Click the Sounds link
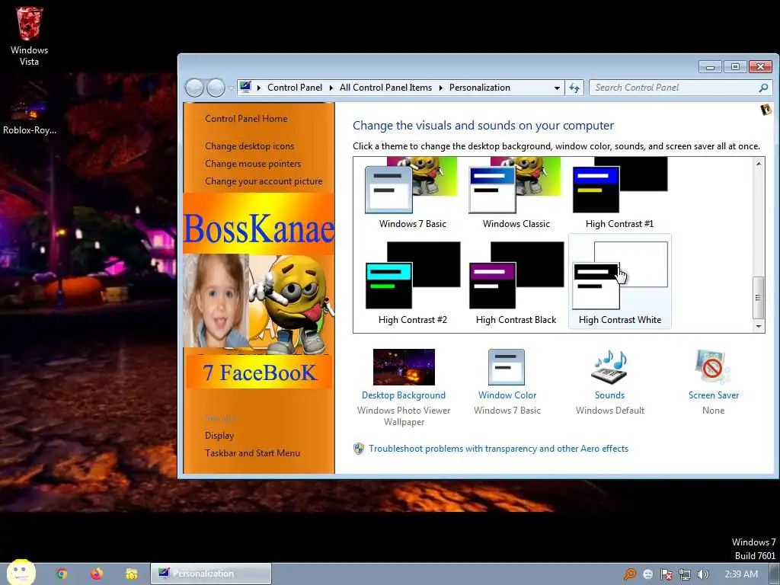Image resolution: width=780 pixels, height=585 pixels. click(609, 395)
